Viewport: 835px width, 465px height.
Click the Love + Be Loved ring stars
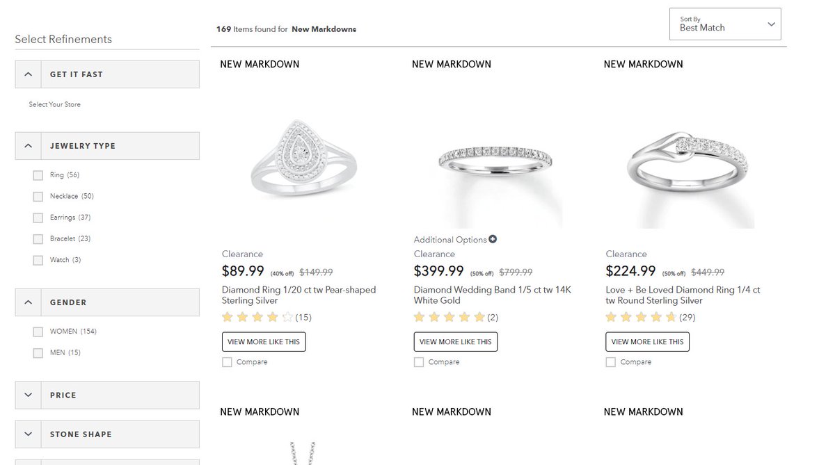[641, 318]
